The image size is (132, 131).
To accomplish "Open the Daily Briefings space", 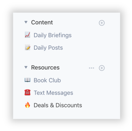I will pyautogui.click(x=52, y=35).
